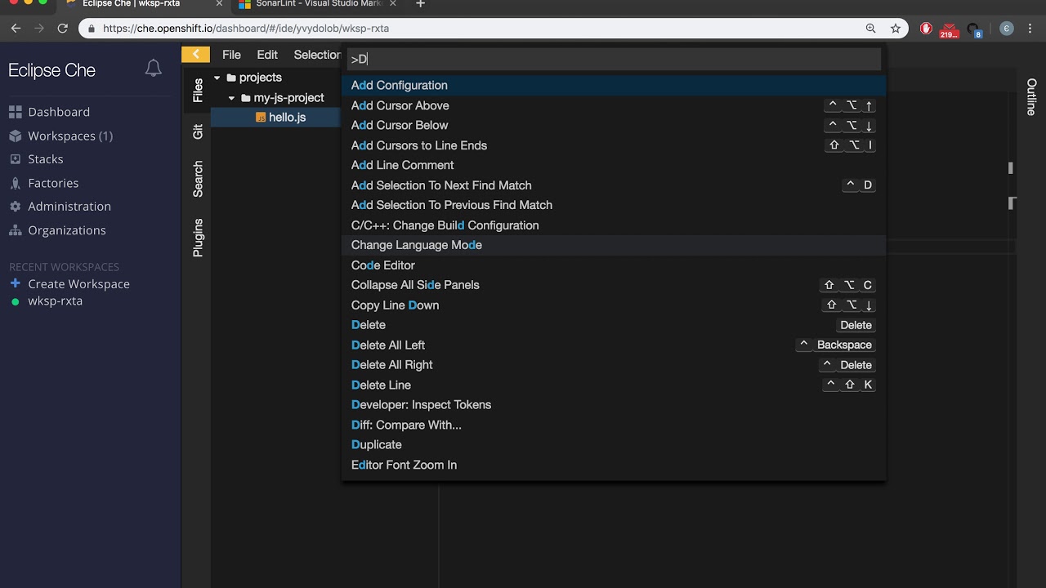
Task: Open the wksp-rxta recent workspace
Action: 55,301
